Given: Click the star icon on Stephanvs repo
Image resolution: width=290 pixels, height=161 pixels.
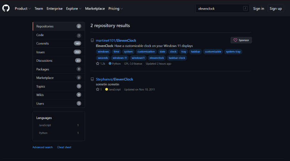Looking at the screenshot, I should tap(98, 90).
